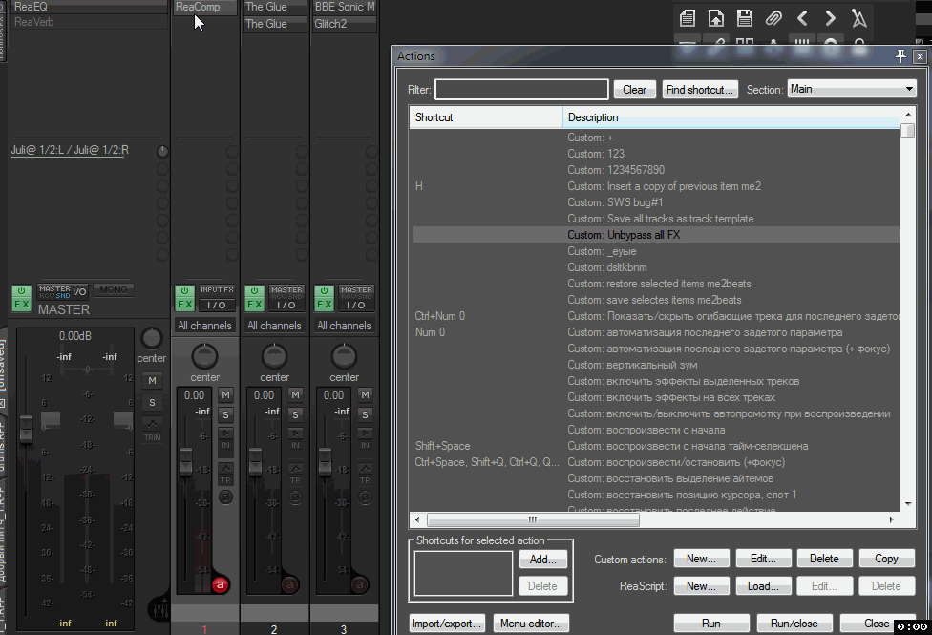Click the Save Project floppy icon
This screenshot has width=932, height=635.
(745, 18)
